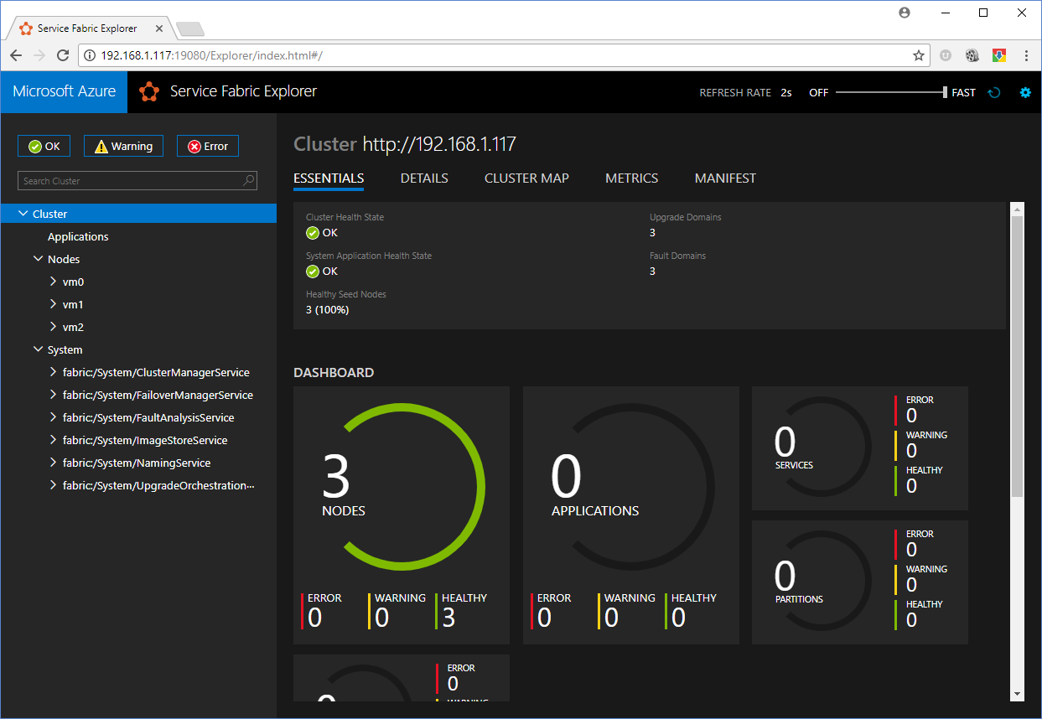The height and width of the screenshot is (719, 1042).
Task: Click the 'Upgrade Domains' label
Action: [x=686, y=217]
